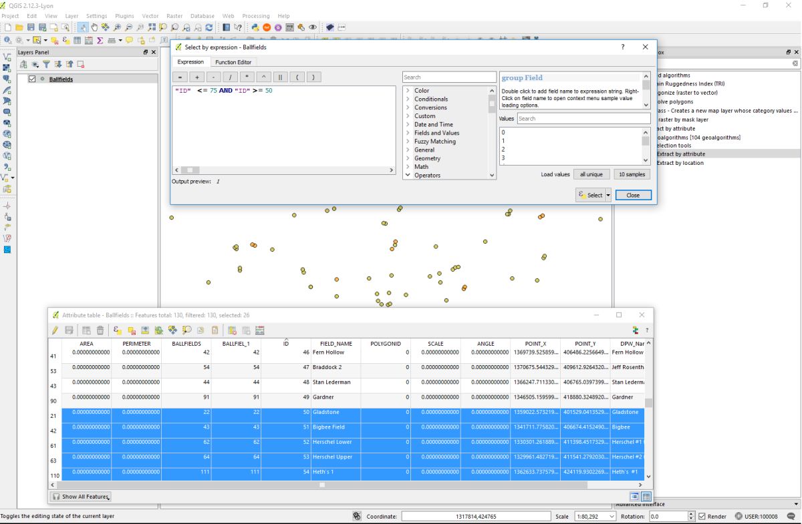Image resolution: width=802 pixels, height=524 pixels.
Task: Click Remove layer icon in Layers Panel
Action: (80, 64)
